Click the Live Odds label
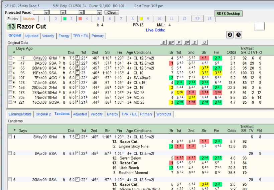The image size is (274, 190). click(x=155, y=30)
